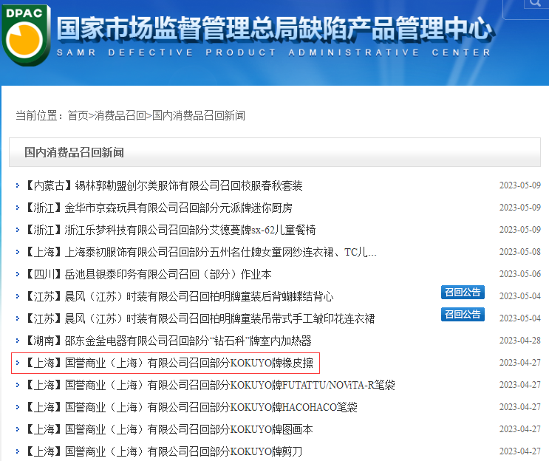The width and height of the screenshot is (549, 461).
Task: Click date 2023-05-06 of 岳池县银泰印务 row
Action: (520, 274)
